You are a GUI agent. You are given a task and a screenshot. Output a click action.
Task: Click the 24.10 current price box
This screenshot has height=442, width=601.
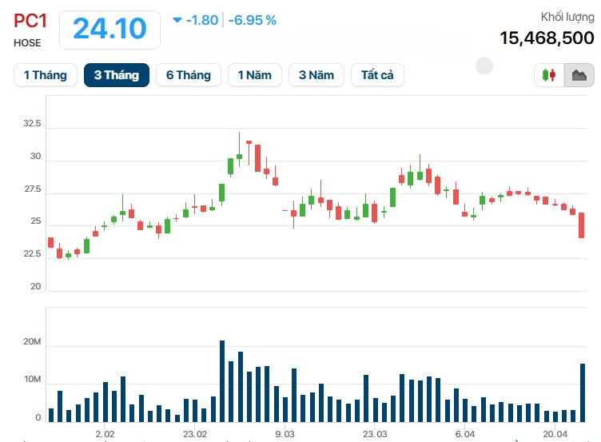110,30
